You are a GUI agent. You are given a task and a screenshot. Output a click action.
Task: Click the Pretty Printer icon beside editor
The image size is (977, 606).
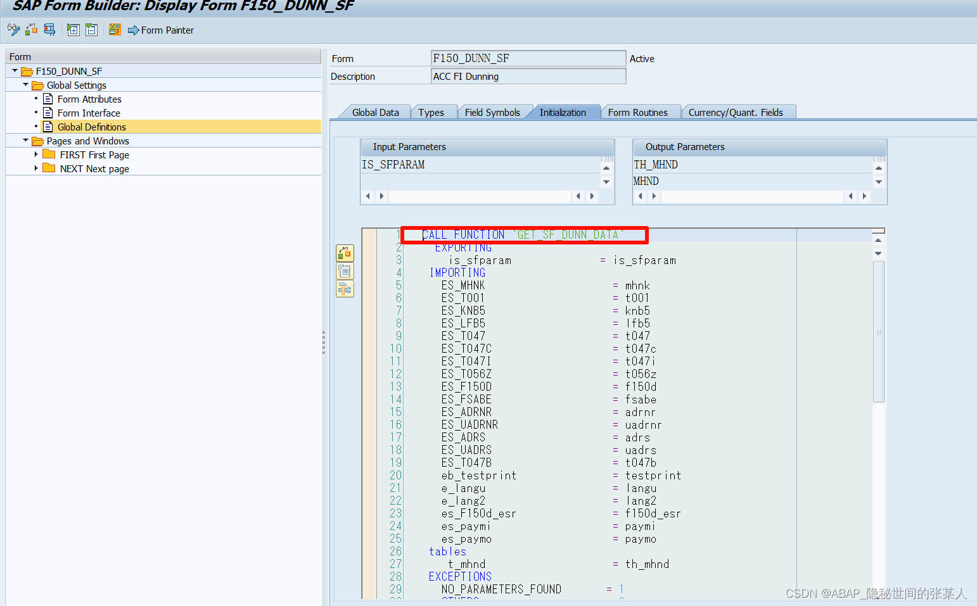click(x=345, y=289)
